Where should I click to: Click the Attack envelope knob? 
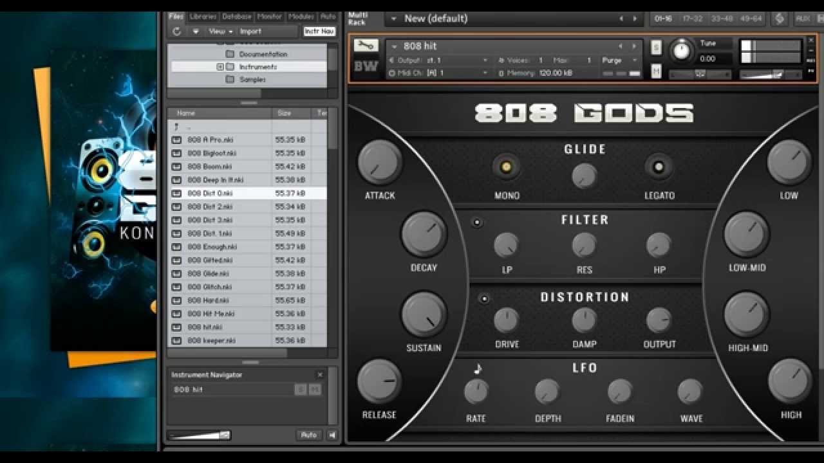coord(380,162)
